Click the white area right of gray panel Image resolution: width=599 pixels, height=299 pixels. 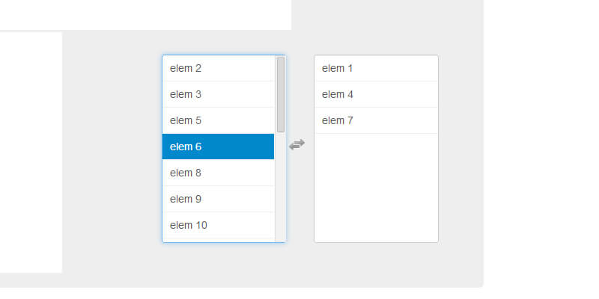[x=541, y=149]
